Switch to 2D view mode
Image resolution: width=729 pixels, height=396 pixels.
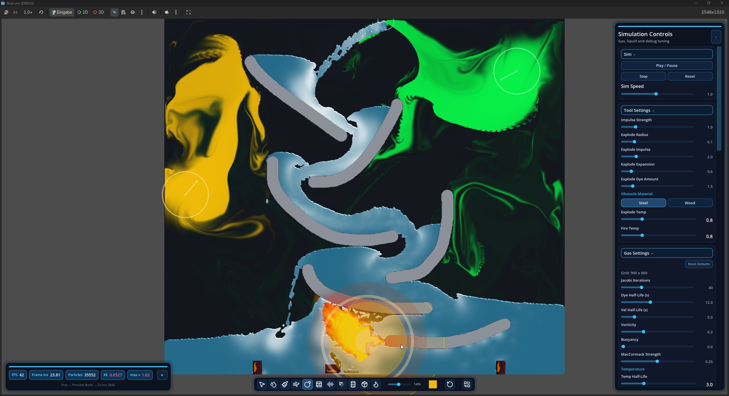click(83, 12)
